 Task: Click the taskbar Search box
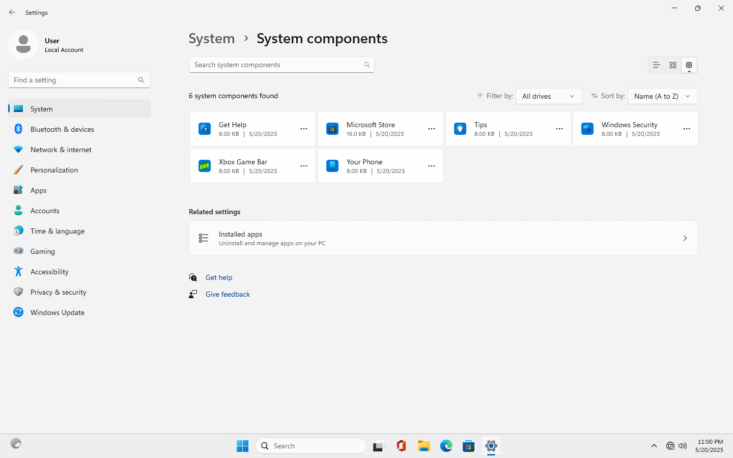coord(311,446)
